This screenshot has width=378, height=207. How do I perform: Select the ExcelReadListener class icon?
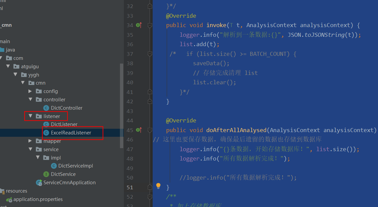46,132
